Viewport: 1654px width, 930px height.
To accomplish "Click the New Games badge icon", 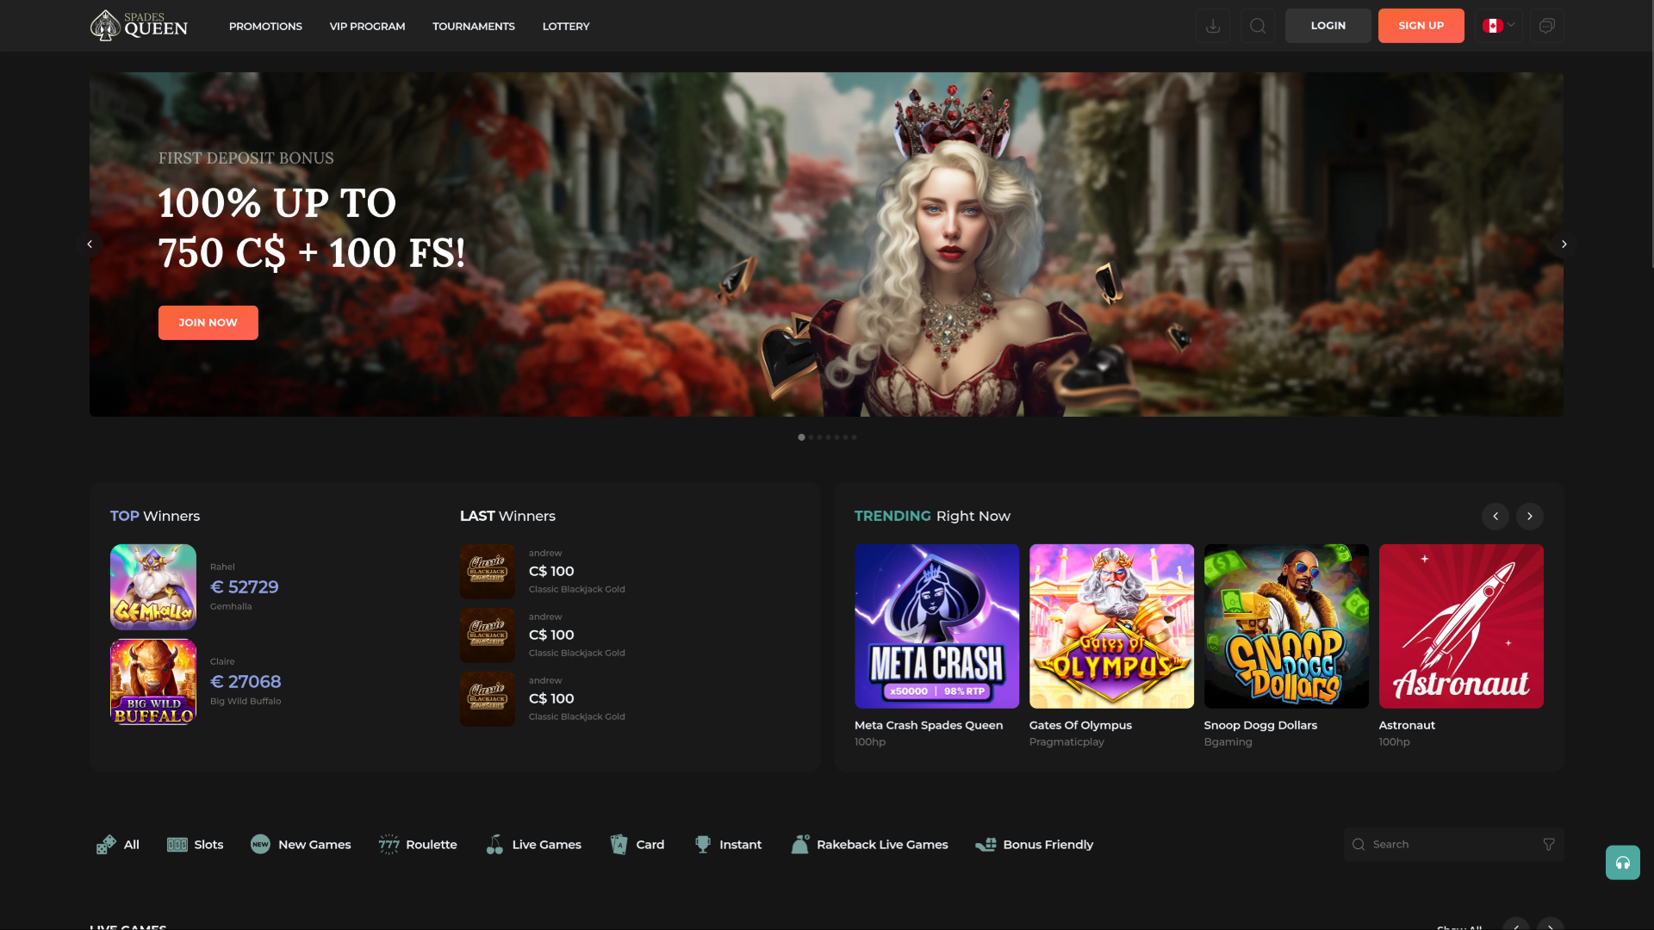I will [x=260, y=845].
